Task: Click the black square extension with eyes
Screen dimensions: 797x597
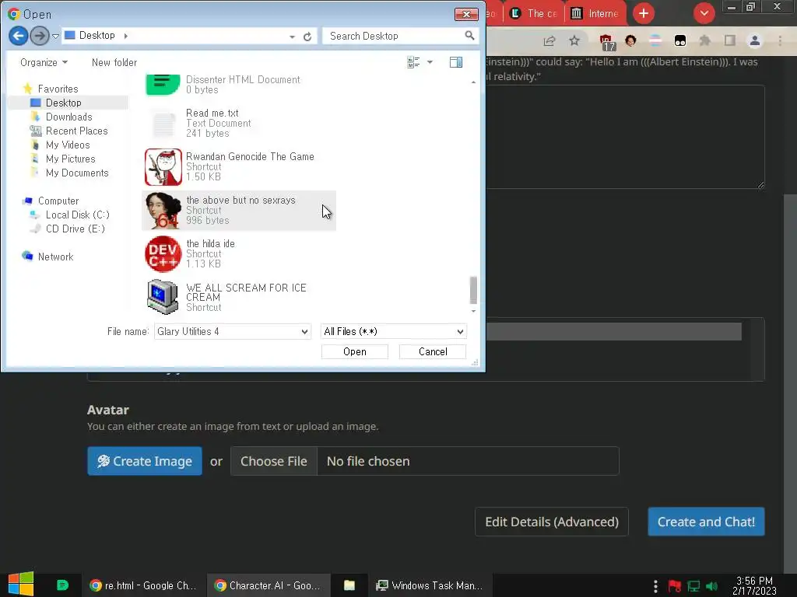Action: (680, 41)
